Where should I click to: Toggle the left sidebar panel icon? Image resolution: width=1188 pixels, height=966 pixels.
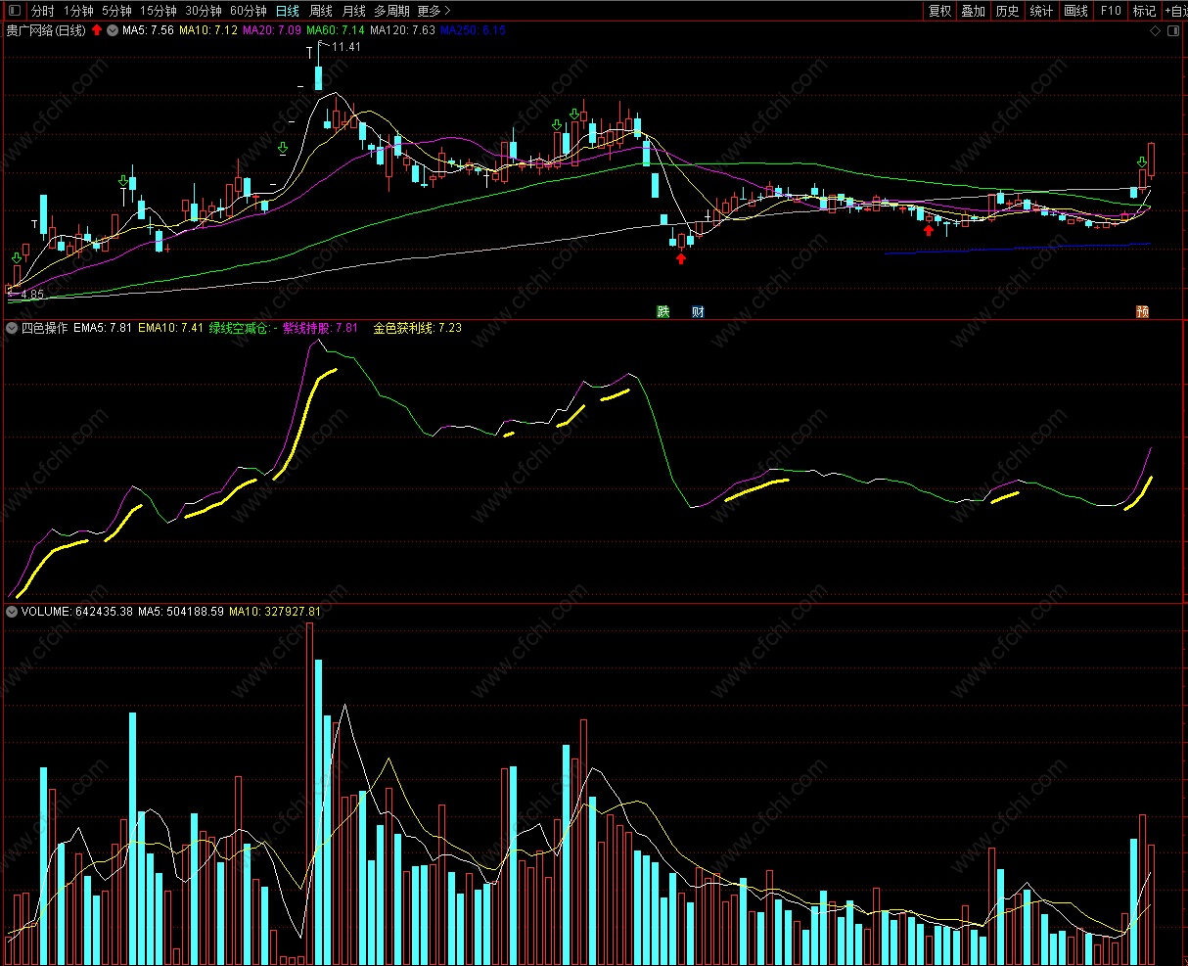coord(13,11)
